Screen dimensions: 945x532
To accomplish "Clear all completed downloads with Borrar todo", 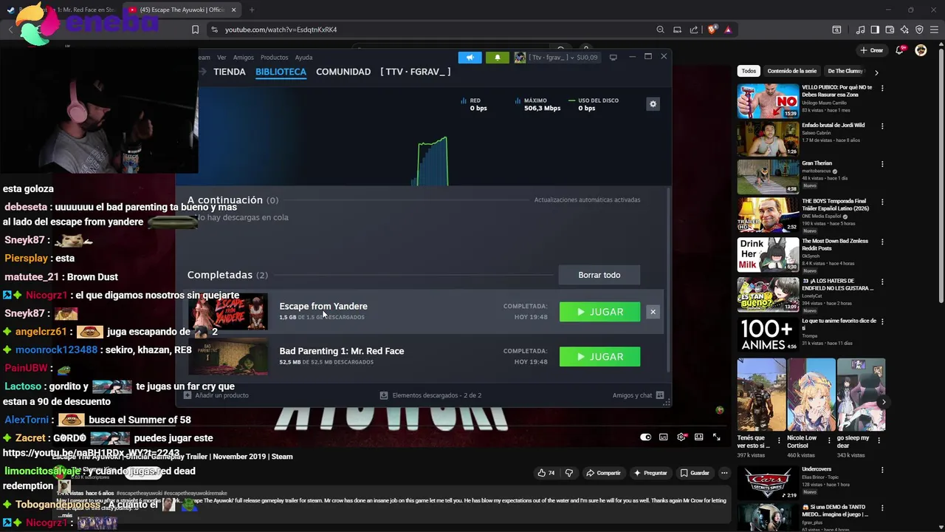I will (599, 275).
